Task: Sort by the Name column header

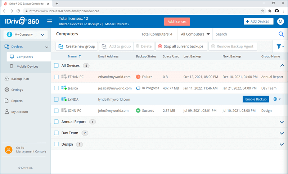Action: pyautogui.click(x=72, y=56)
